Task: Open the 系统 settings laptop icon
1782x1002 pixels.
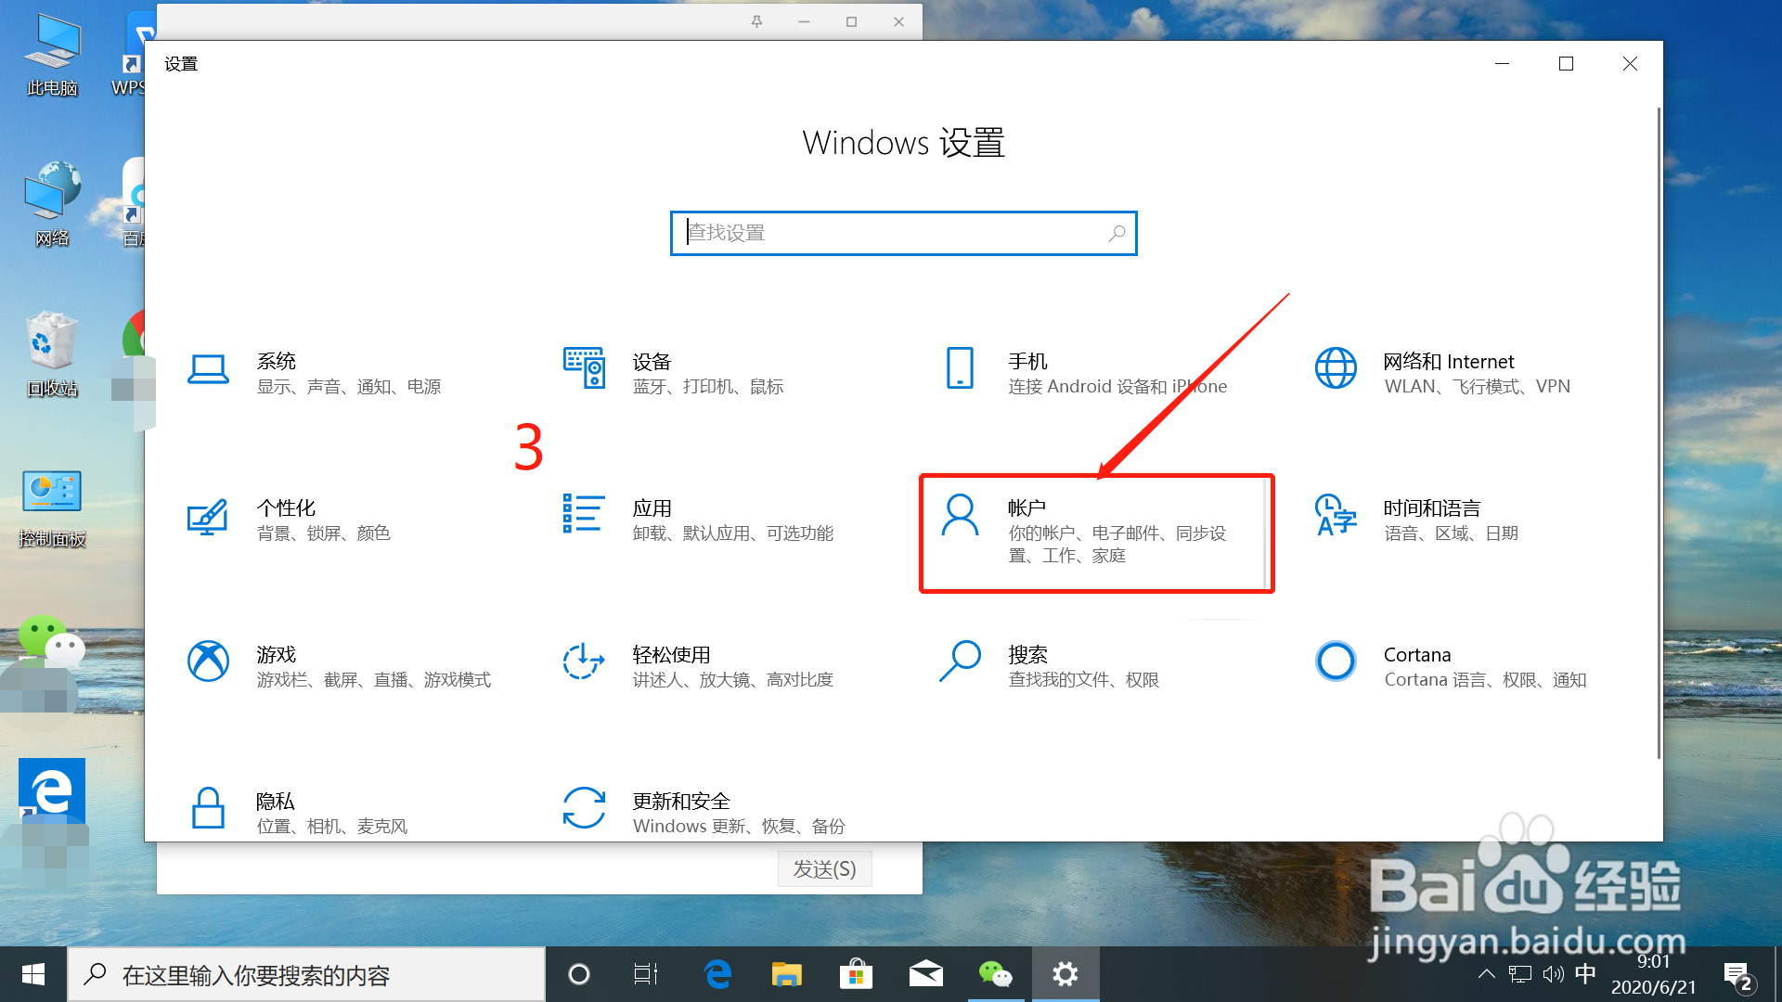Action: coord(208,369)
